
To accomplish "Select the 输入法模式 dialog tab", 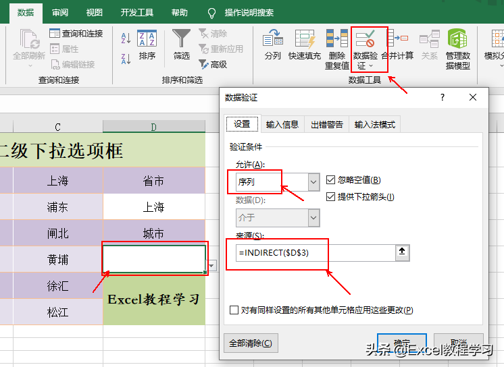I will tap(375, 124).
